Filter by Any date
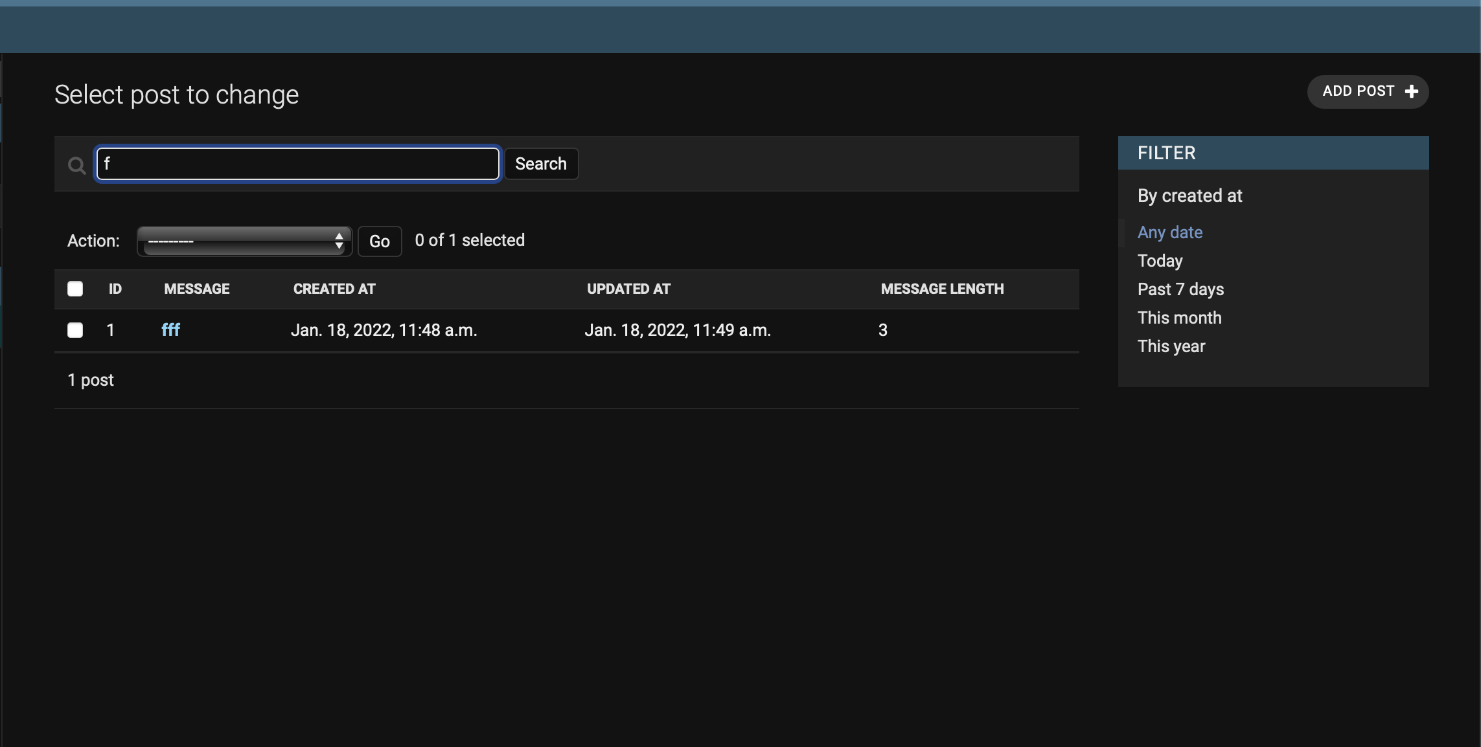1481x747 pixels. tap(1169, 232)
